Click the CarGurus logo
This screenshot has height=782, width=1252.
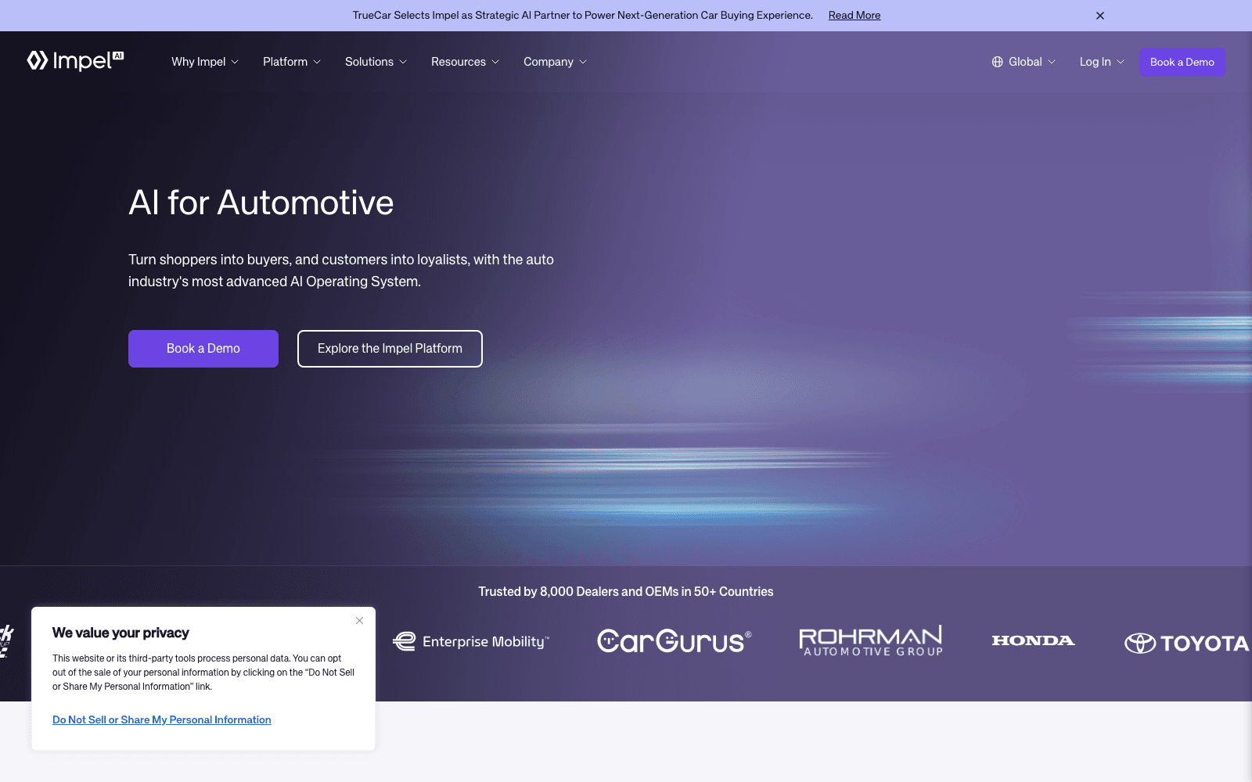click(x=675, y=641)
